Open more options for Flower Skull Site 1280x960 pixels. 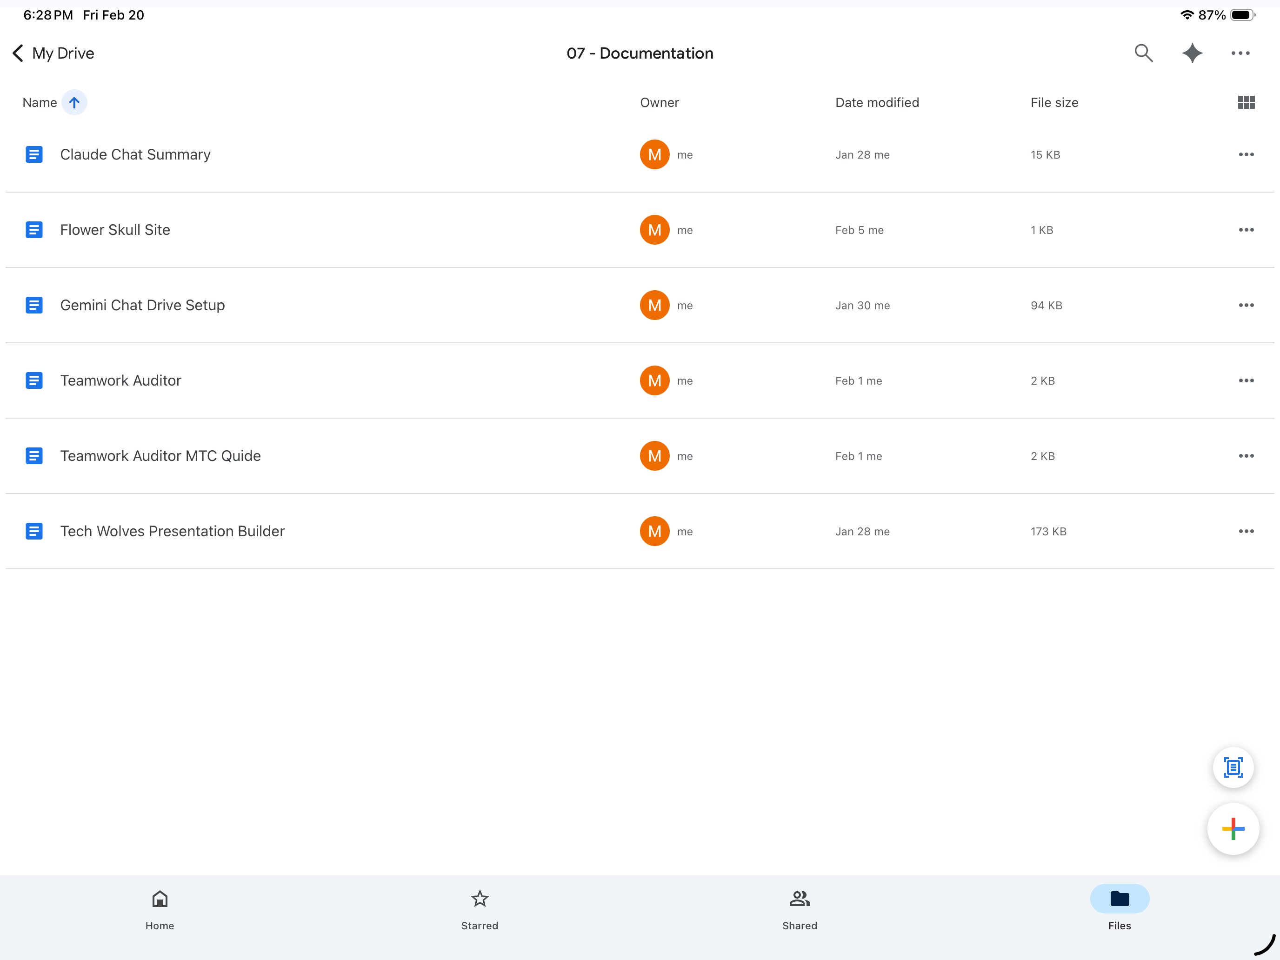tap(1246, 230)
